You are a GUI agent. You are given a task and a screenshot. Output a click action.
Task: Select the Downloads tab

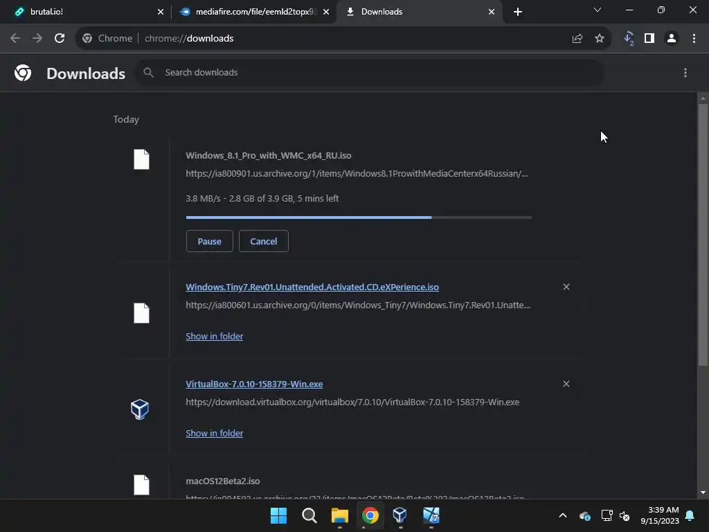coord(420,12)
